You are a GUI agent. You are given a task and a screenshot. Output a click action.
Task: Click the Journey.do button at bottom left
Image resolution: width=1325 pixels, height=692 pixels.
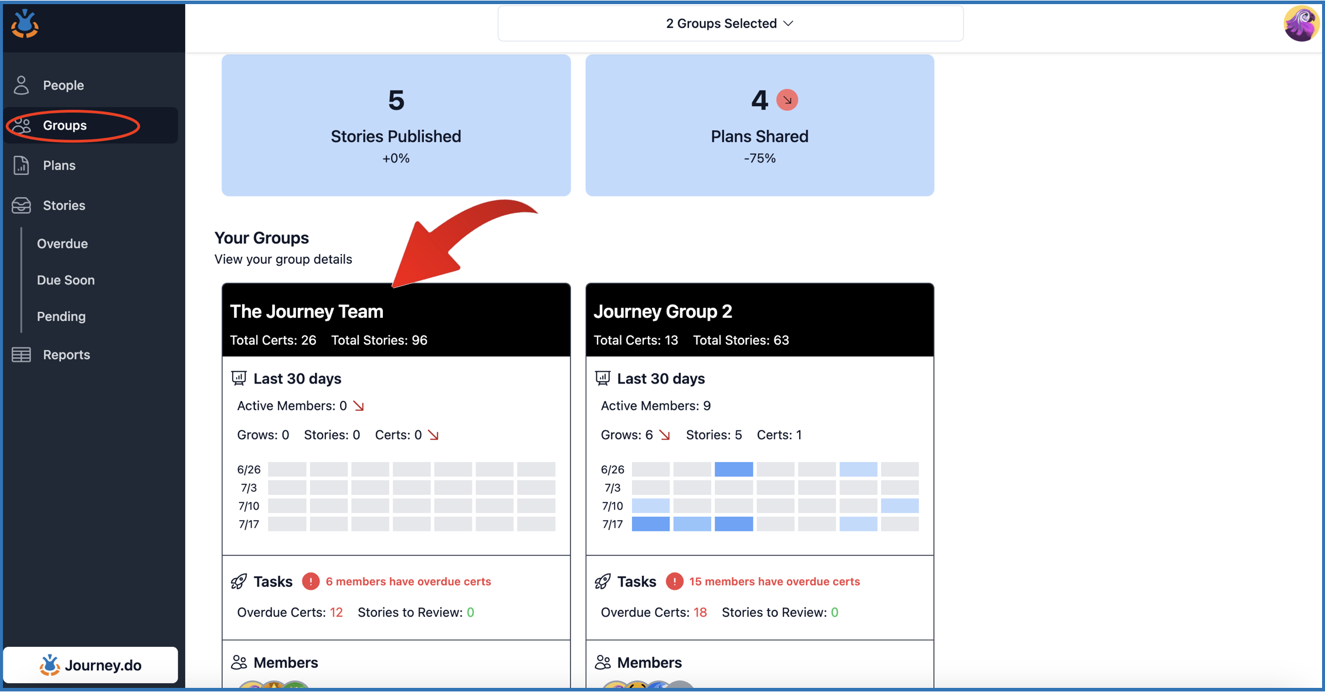(91, 665)
